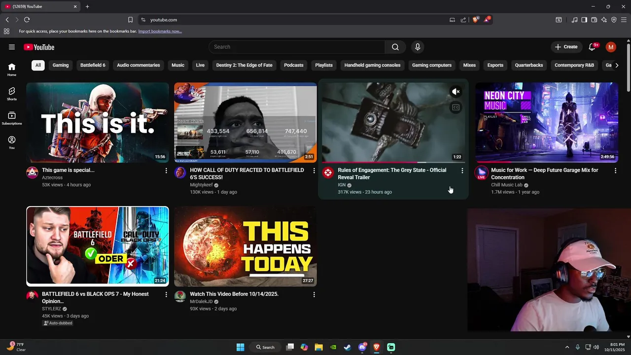Click the Windows Start button

240,347
